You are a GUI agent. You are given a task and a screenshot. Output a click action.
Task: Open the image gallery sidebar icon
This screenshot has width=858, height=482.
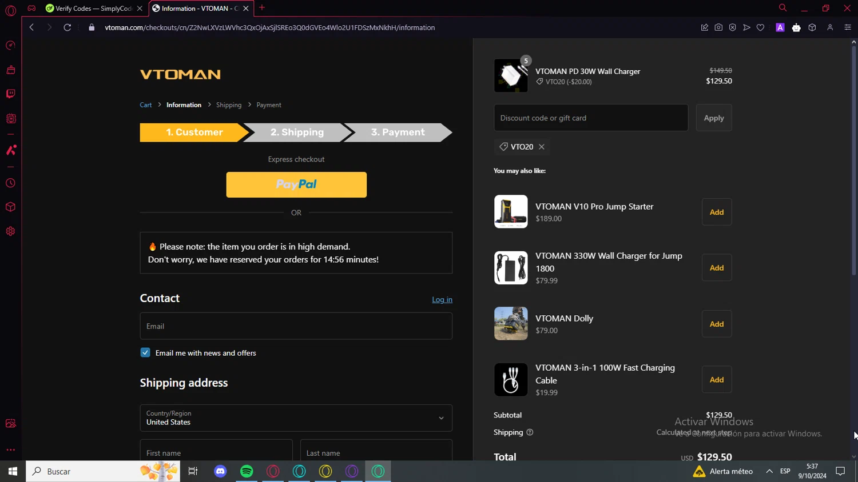coord(10,423)
